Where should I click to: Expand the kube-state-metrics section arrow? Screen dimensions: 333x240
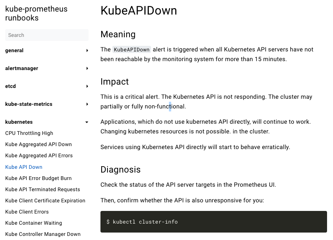click(87, 104)
